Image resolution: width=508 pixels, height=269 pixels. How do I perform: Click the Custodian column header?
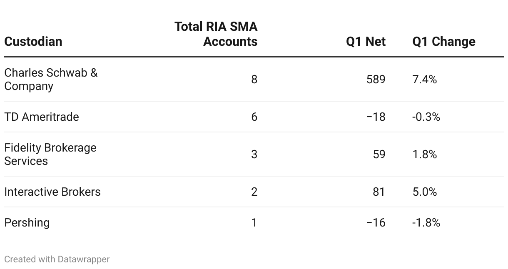33,42
